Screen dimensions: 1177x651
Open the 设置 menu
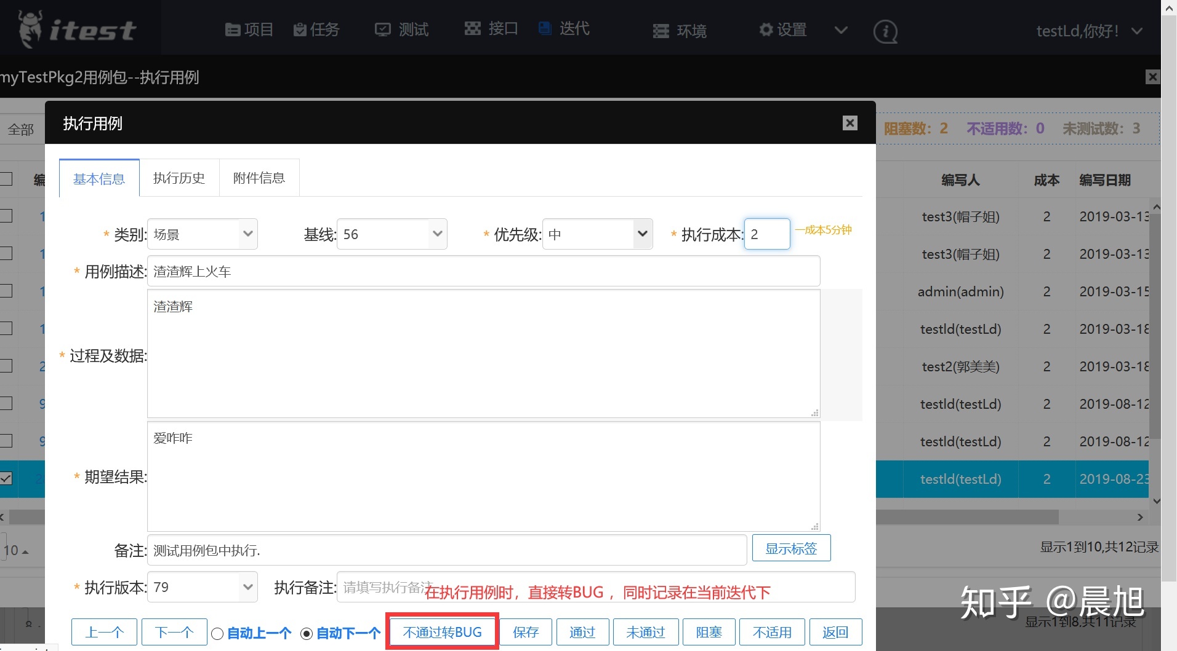click(782, 30)
